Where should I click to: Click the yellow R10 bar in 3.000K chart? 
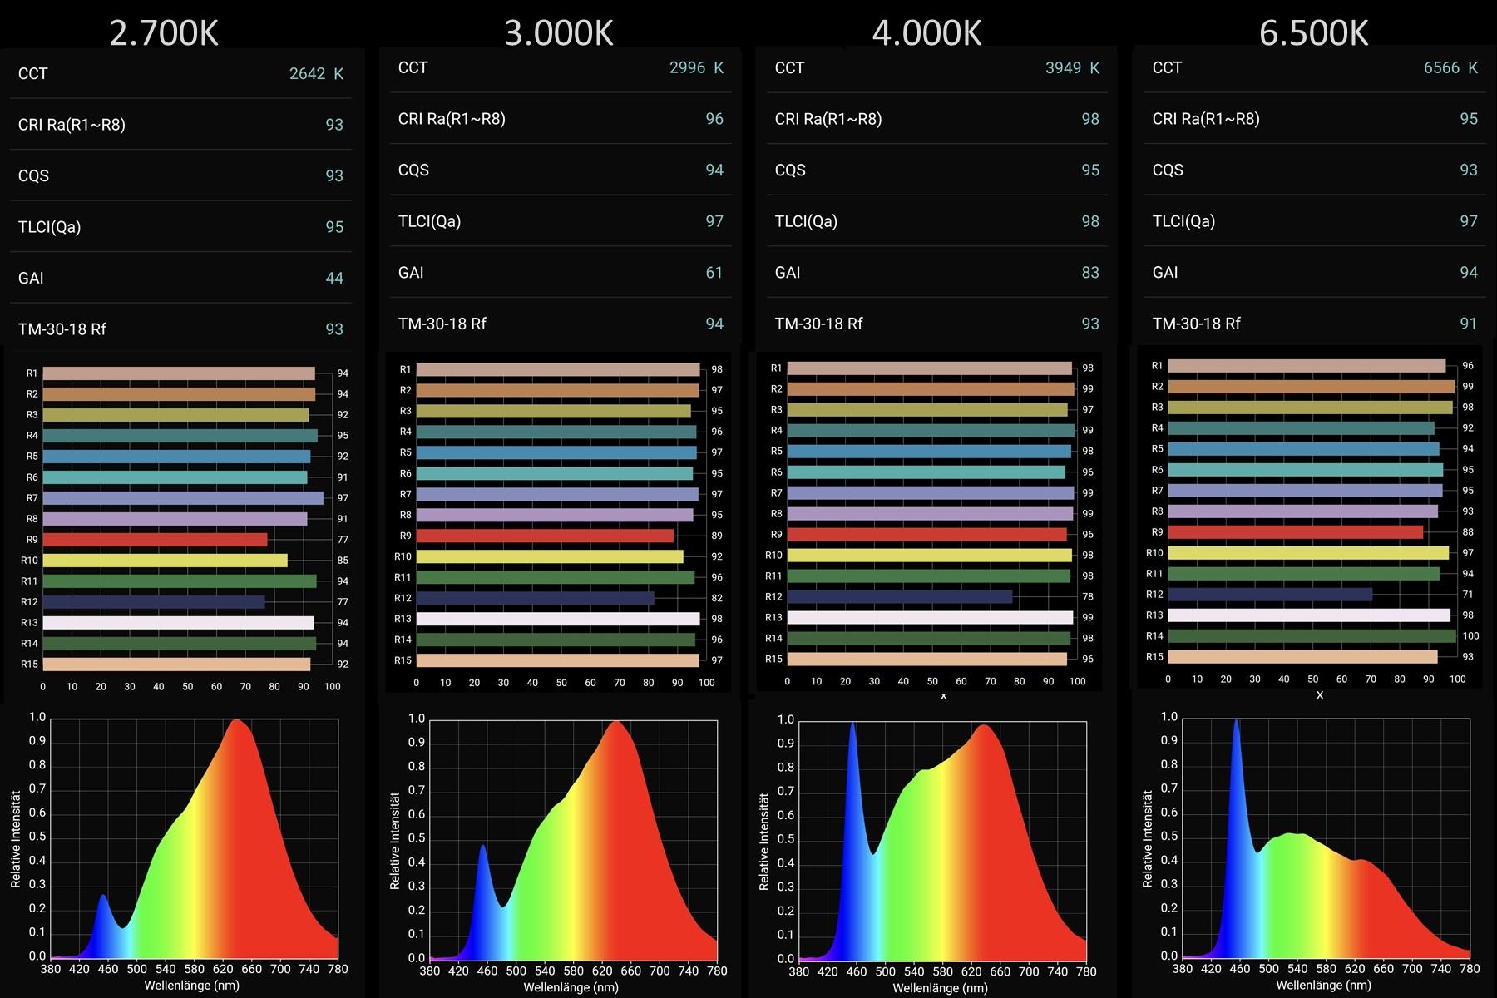point(549,556)
